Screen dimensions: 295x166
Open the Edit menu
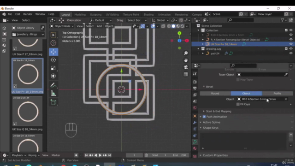18,14
